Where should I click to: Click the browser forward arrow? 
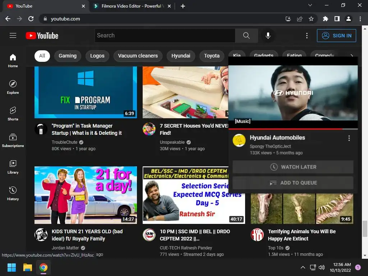19,19
